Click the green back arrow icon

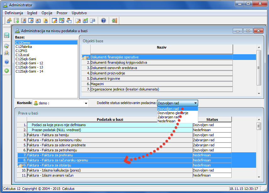6,71
